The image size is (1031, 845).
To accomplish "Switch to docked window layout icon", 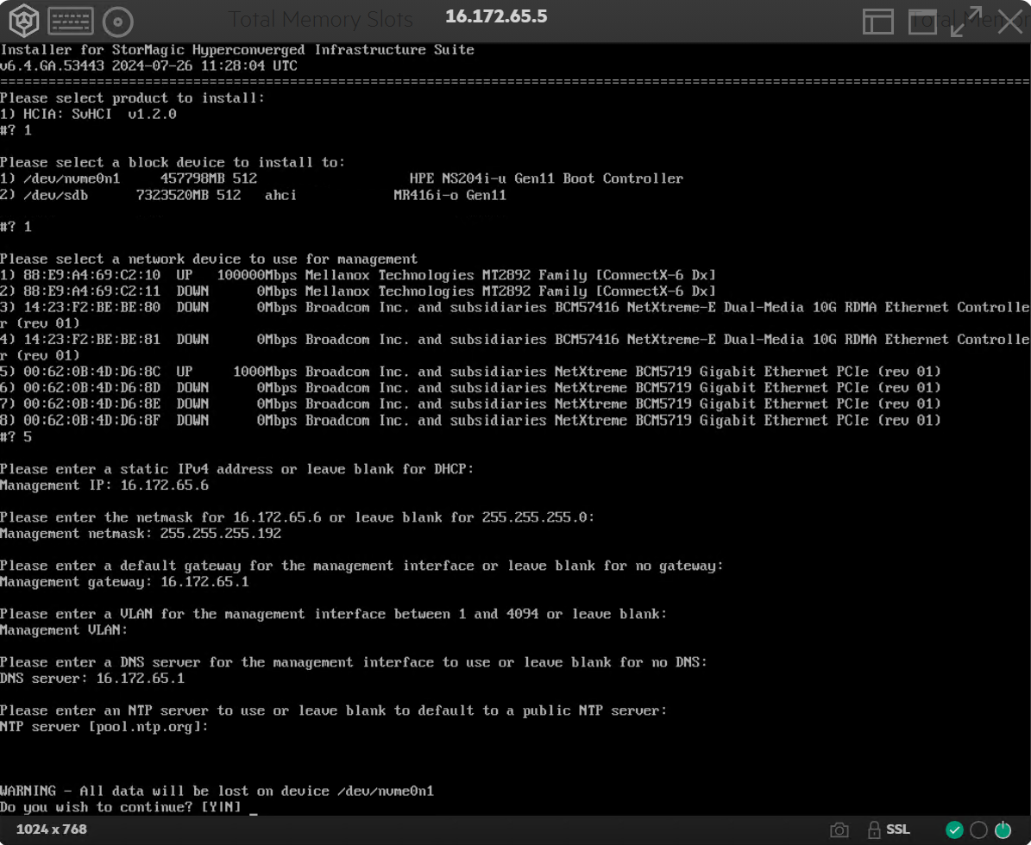I will [877, 22].
